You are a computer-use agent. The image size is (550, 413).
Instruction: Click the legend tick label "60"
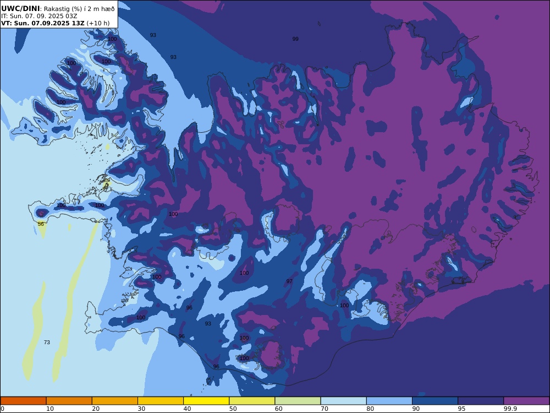point(279,409)
